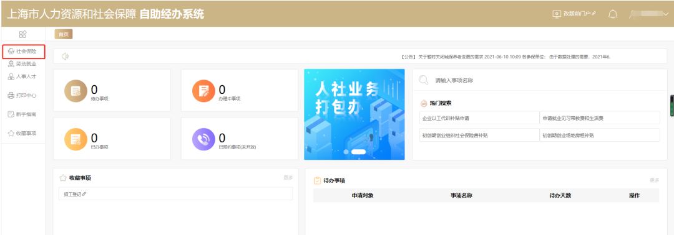
Task: Click the star icon beside 收藏事项 heading
Action: (x=63, y=178)
